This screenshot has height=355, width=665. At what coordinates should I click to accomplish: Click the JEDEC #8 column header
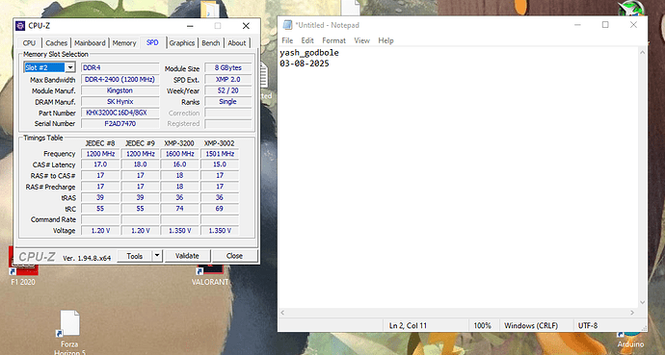pyautogui.click(x=100, y=143)
